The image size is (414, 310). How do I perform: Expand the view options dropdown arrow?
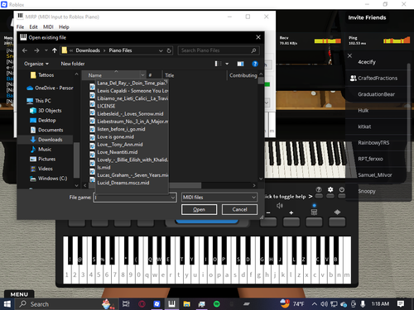coord(227,64)
